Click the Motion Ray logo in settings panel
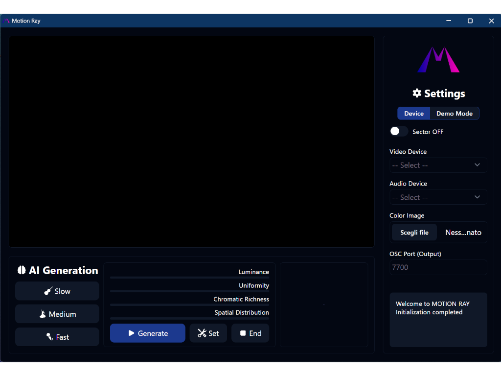 (x=438, y=60)
